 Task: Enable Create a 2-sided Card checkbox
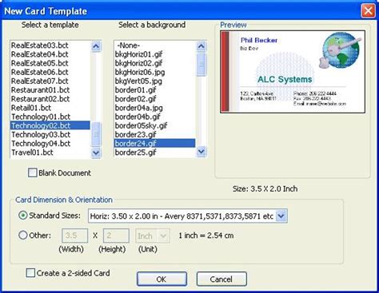click(x=30, y=273)
